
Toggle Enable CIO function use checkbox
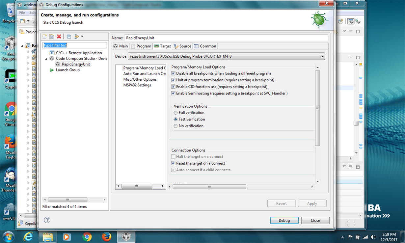click(x=174, y=87)
